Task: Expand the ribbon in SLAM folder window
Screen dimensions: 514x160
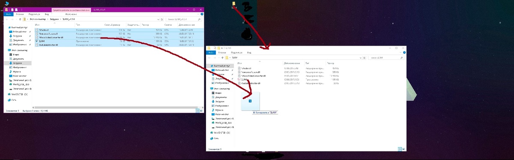Action: (x=400, y=52)
